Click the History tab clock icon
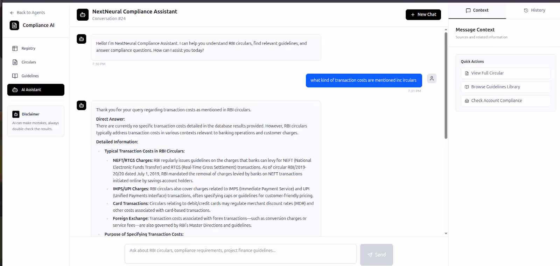560x266 pixels. [526, 10]
